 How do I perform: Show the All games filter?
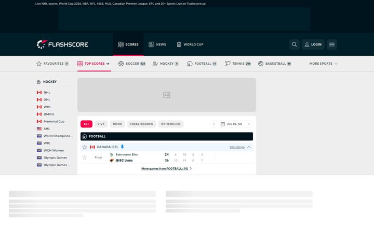[x=86, y=124]
